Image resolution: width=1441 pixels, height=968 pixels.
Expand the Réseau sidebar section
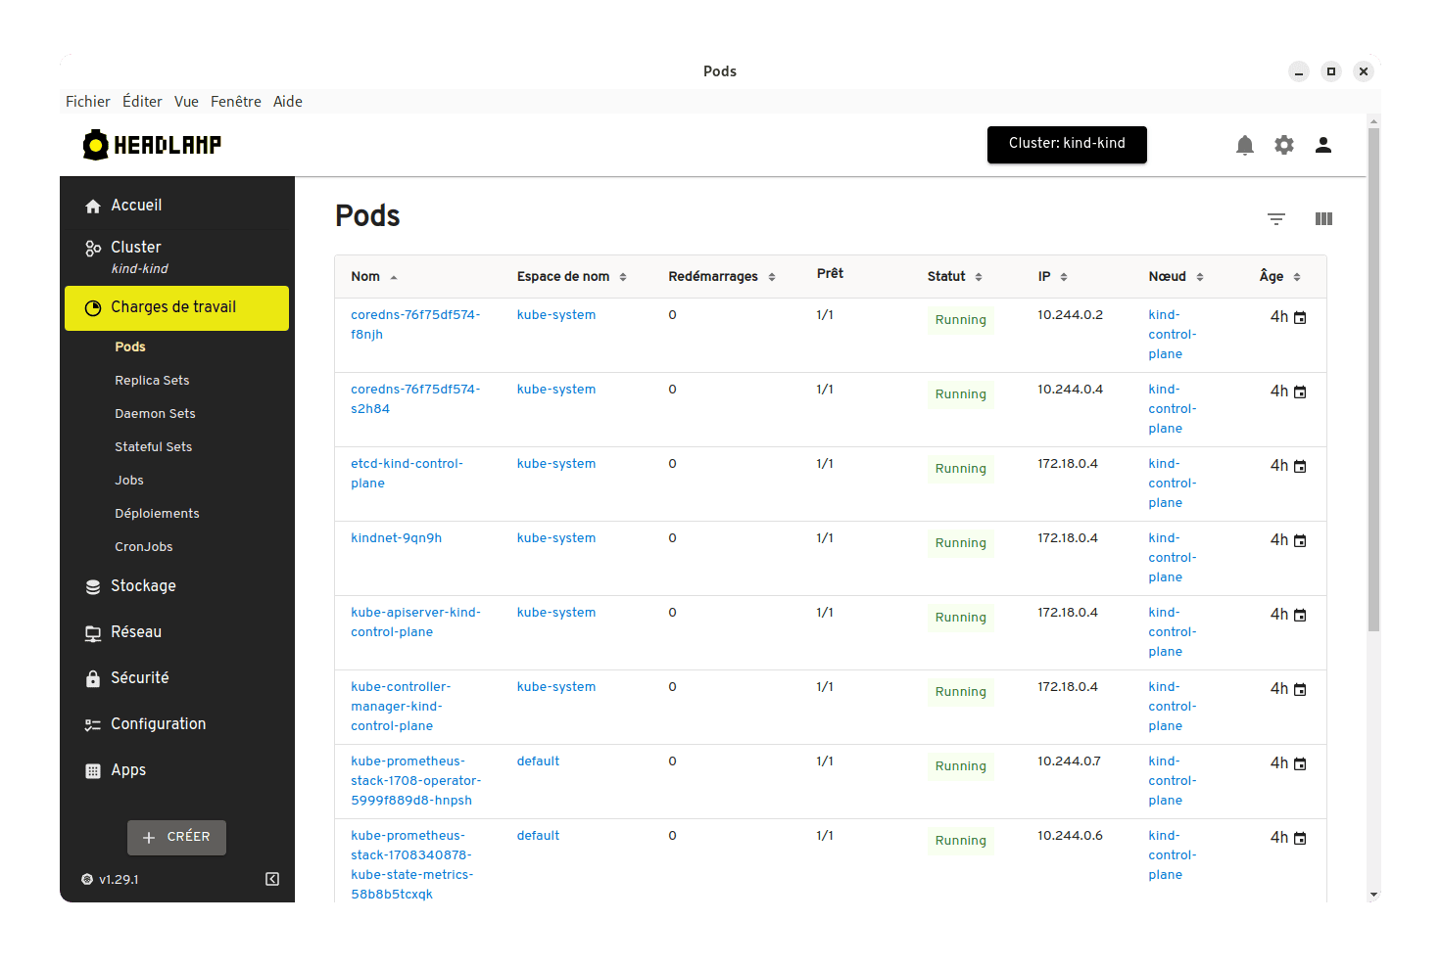click(136, 632)
